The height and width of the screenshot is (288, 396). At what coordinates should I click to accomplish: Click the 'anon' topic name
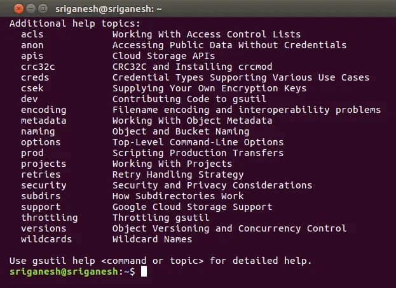pyautogui.click(x=32, y=45)
